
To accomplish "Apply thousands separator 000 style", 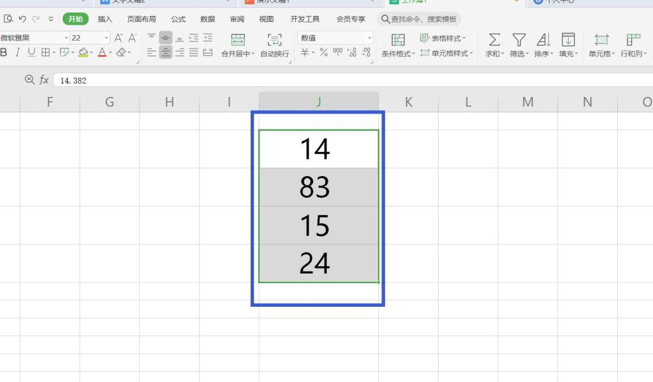I will click(x=338, y=52).
